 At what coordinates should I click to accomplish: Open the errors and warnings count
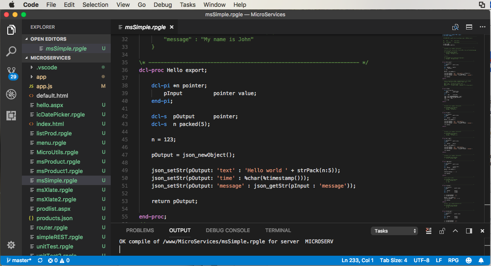[58, 260]
